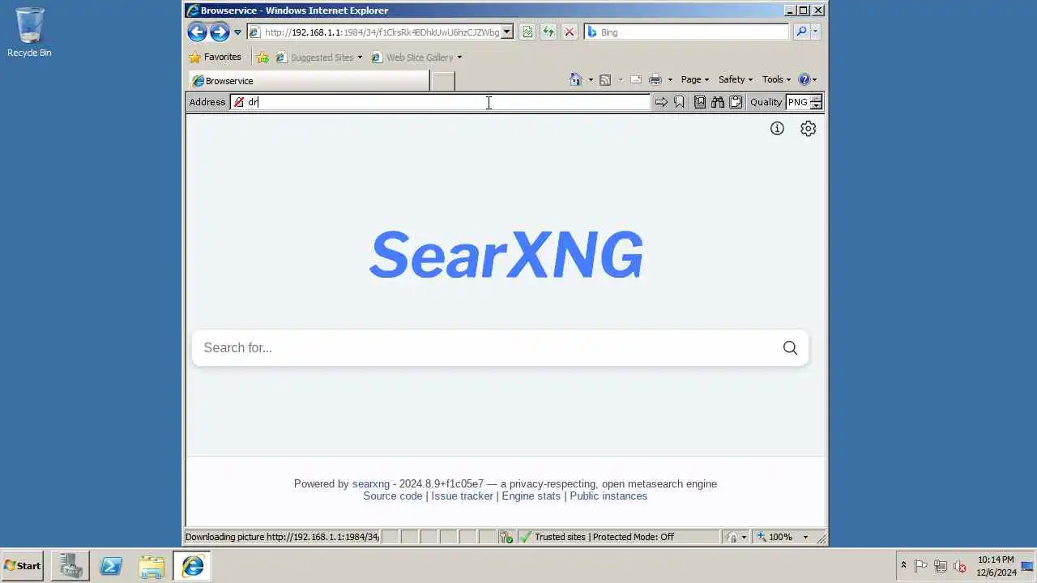Click the Read Mail icon

tap(636, 79)
